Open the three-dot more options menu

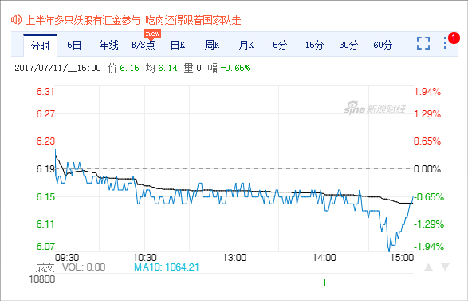(445, 43)
